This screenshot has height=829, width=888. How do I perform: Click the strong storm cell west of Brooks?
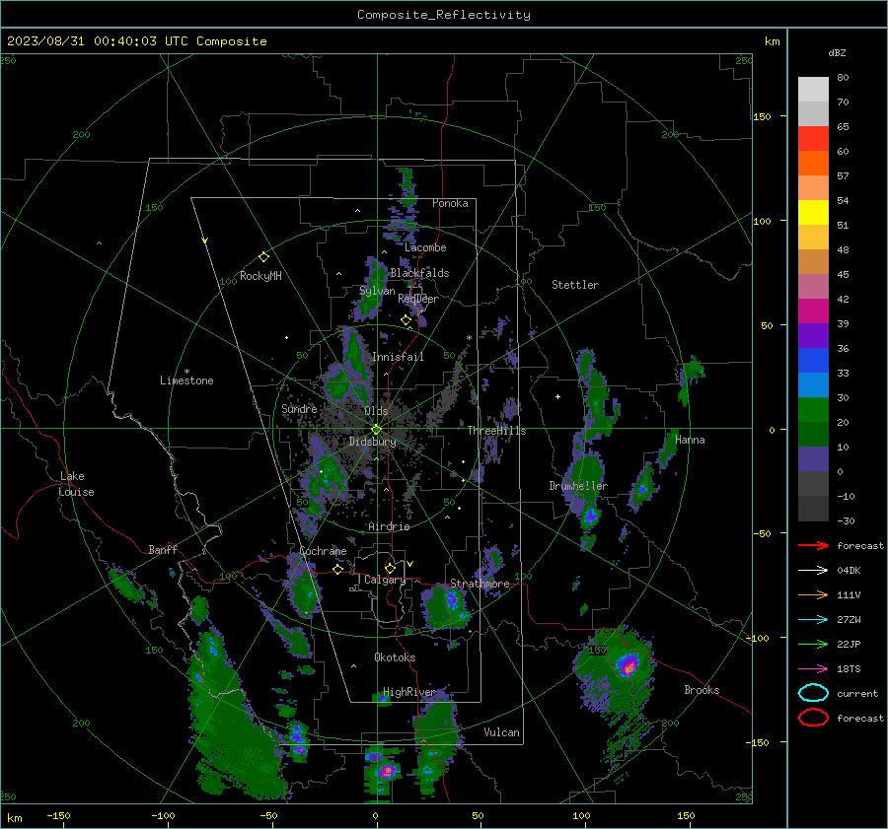point(629,663)
